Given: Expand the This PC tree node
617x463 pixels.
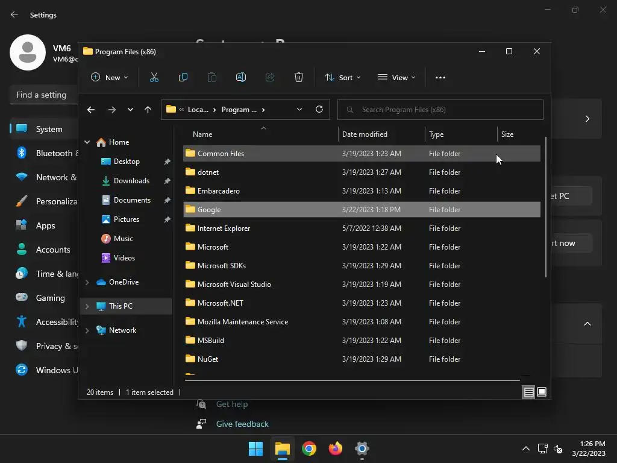Looking at the screenshot, I should (87, 306).
